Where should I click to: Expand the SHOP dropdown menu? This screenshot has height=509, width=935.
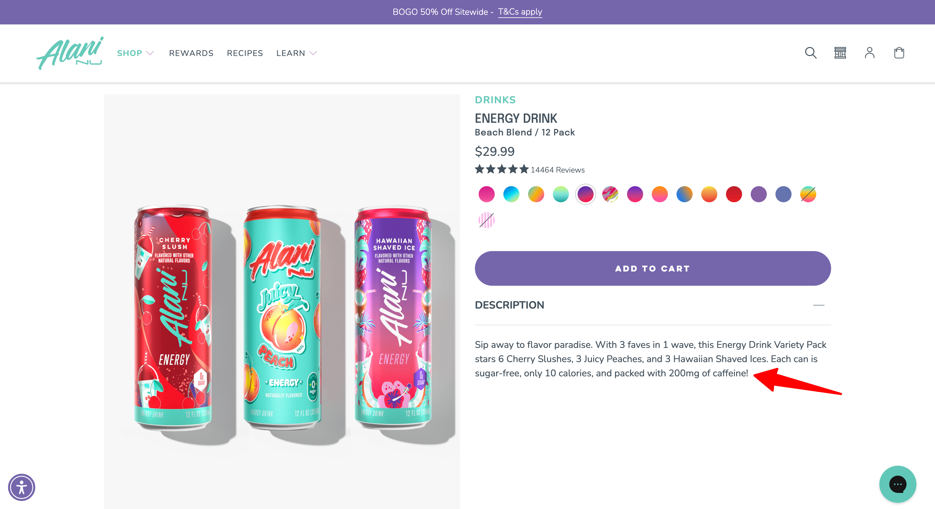[135, 53]
